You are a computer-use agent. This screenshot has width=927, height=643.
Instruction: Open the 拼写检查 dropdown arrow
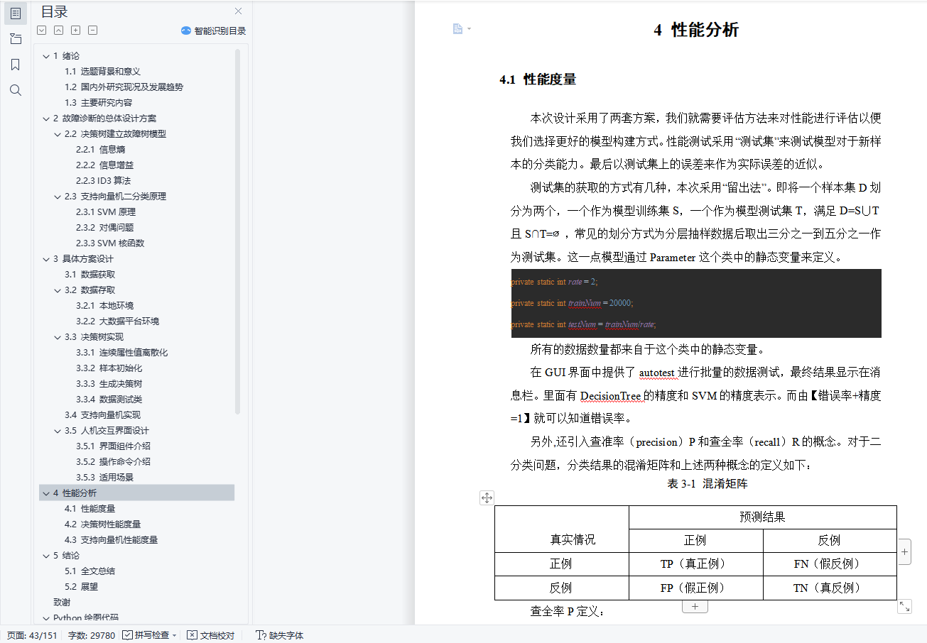click(x=174, y=635)
